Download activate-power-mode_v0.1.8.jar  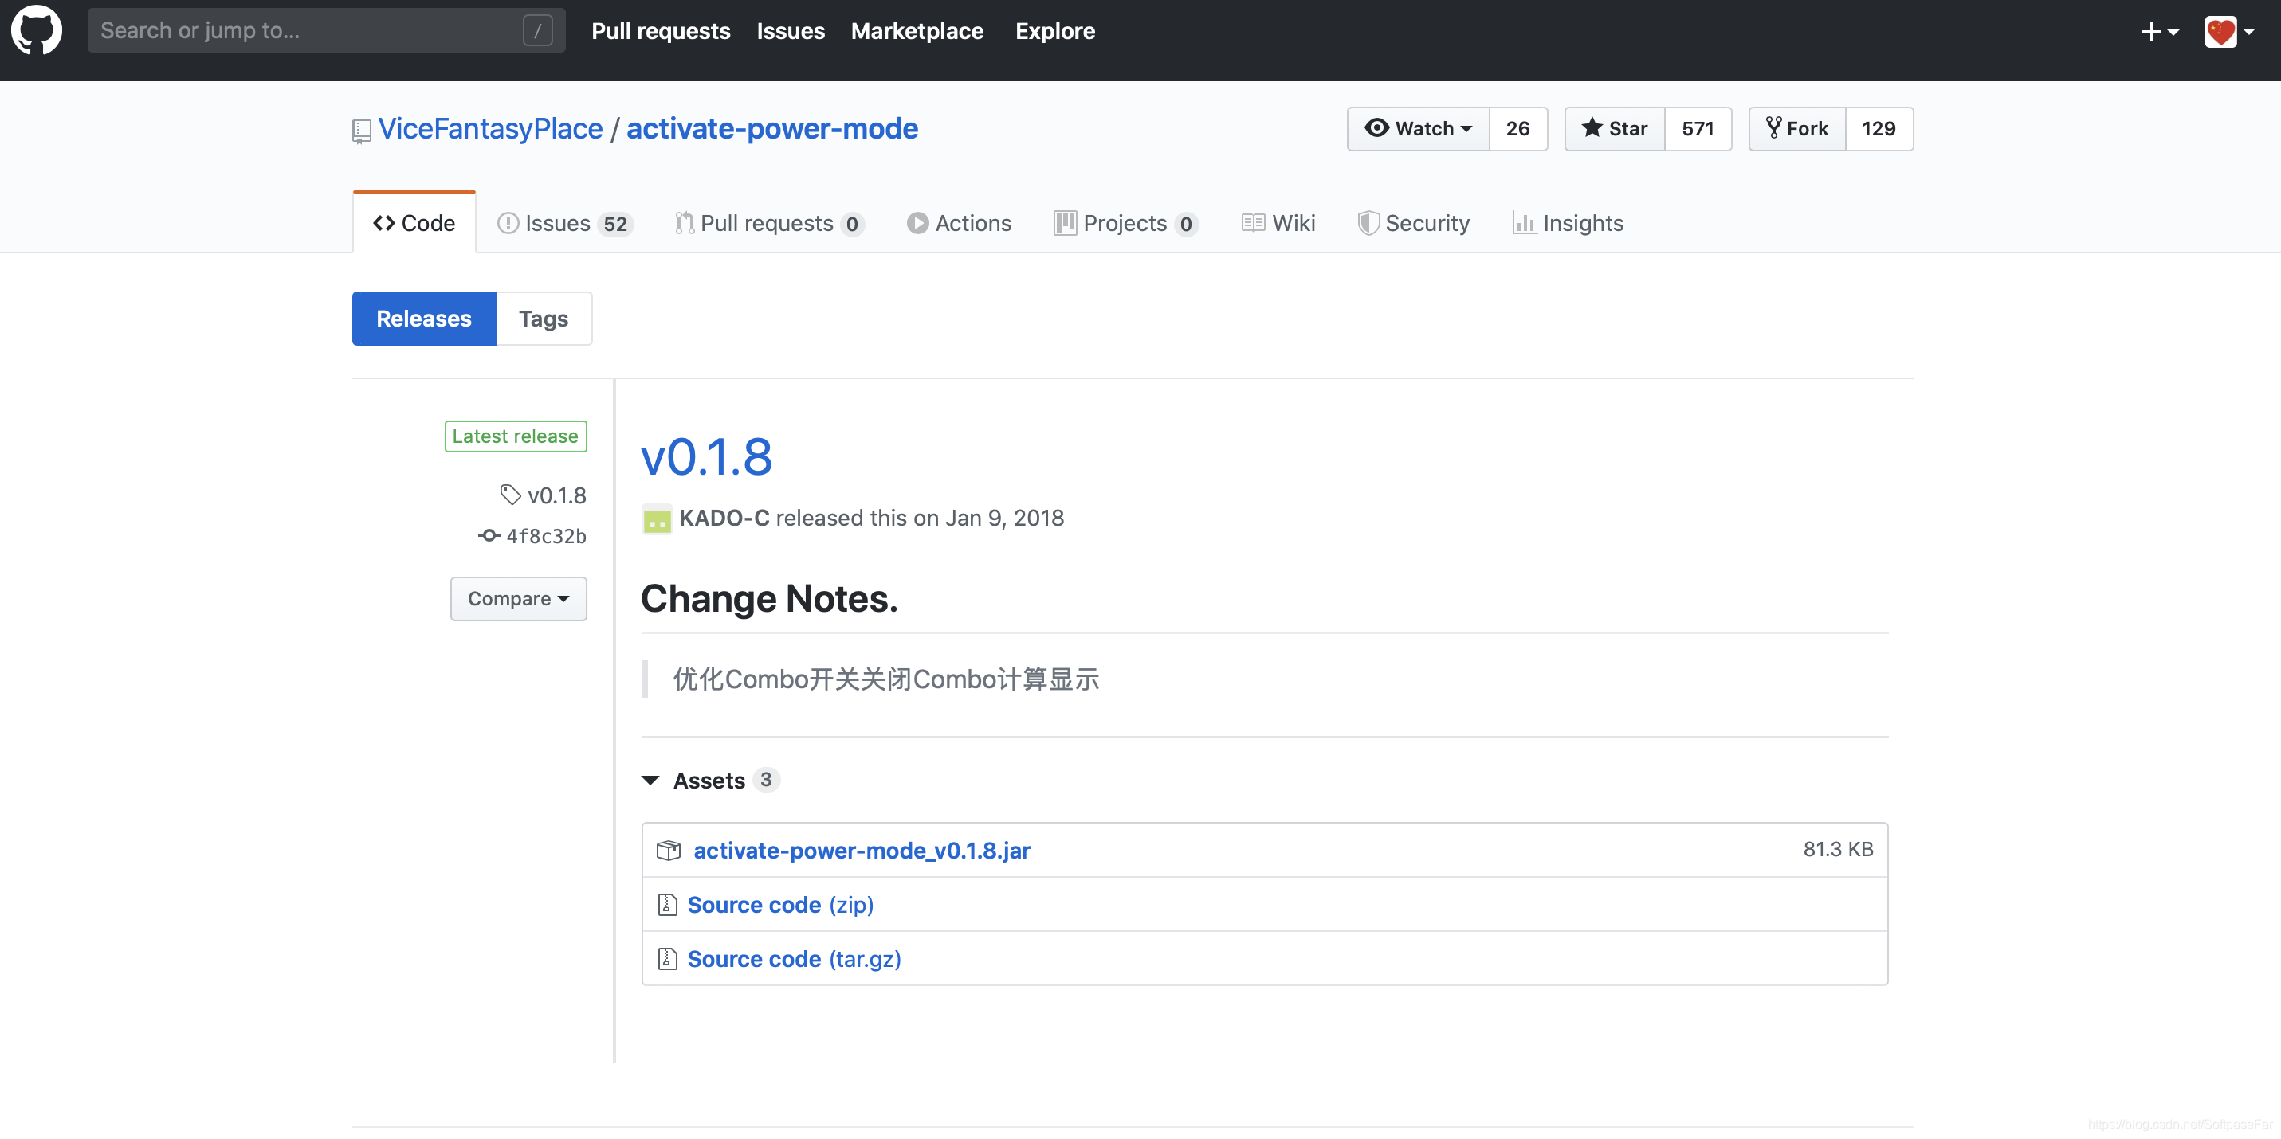[862, 851]
